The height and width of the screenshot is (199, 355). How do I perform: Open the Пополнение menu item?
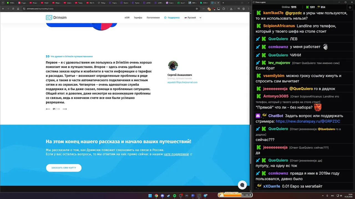click(x=153, y=18)
